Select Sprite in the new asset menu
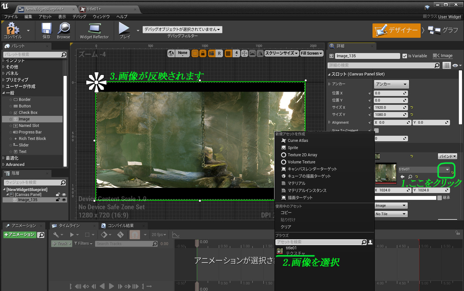The width and height of the screenshot is (464, 291). [293, 148]
